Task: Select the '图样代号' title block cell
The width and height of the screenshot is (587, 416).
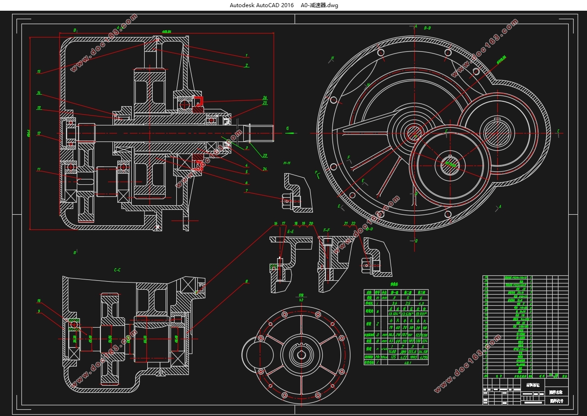Action: click(557, 401)
